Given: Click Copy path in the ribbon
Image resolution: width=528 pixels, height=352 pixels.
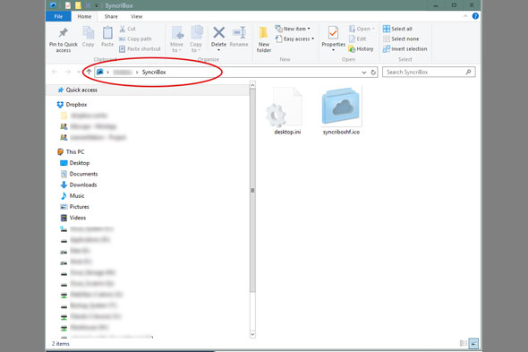Looking at the screenshot, I should [x=135, y=39].
